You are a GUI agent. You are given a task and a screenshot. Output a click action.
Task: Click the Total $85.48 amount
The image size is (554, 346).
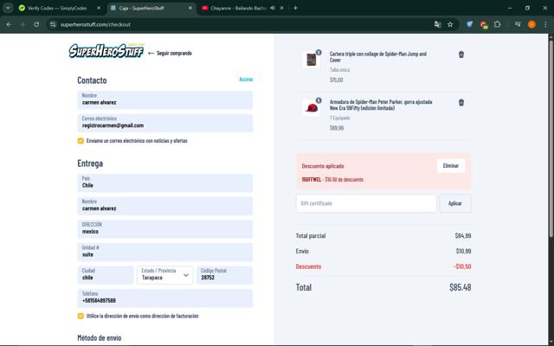click(460, 287)
